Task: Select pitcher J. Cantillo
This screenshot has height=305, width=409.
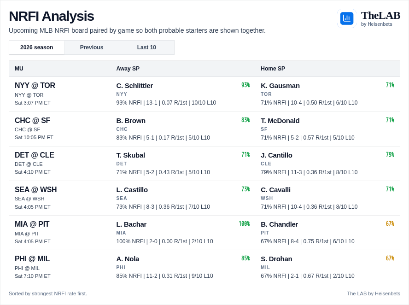Action: [x=276, y=155]
